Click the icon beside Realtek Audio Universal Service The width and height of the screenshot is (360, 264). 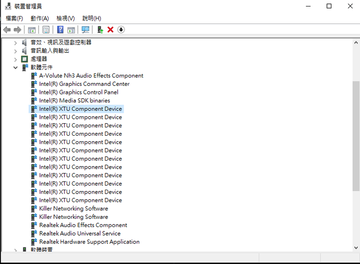[x=34, y=233]
